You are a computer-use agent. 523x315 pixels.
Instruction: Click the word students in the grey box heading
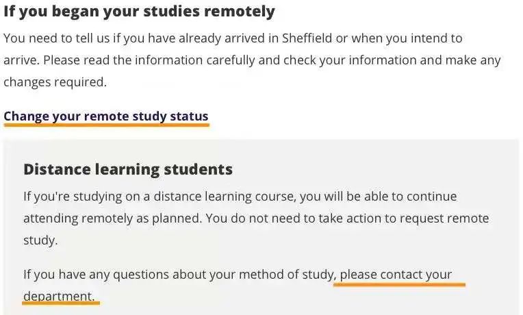coord(198,169)
